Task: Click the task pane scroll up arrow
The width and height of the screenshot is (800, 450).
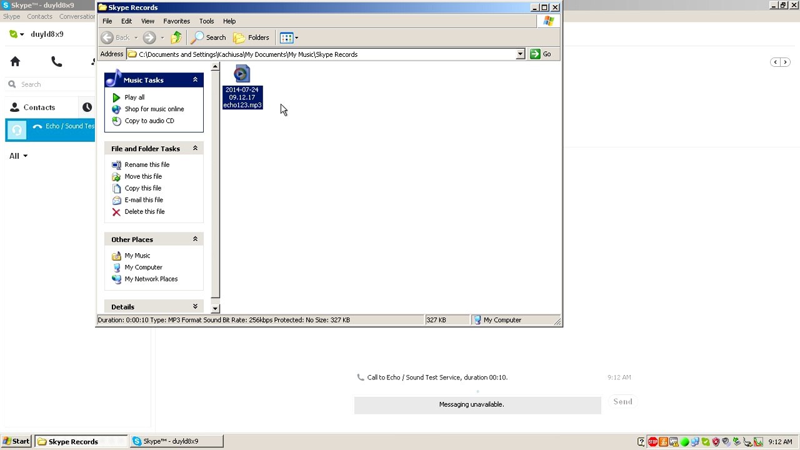Action: point(215,66)
